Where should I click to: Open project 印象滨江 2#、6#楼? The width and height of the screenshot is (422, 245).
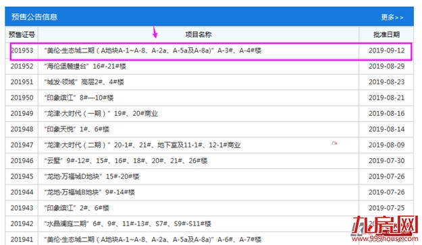pyautogui.click(x=77, y=208)
